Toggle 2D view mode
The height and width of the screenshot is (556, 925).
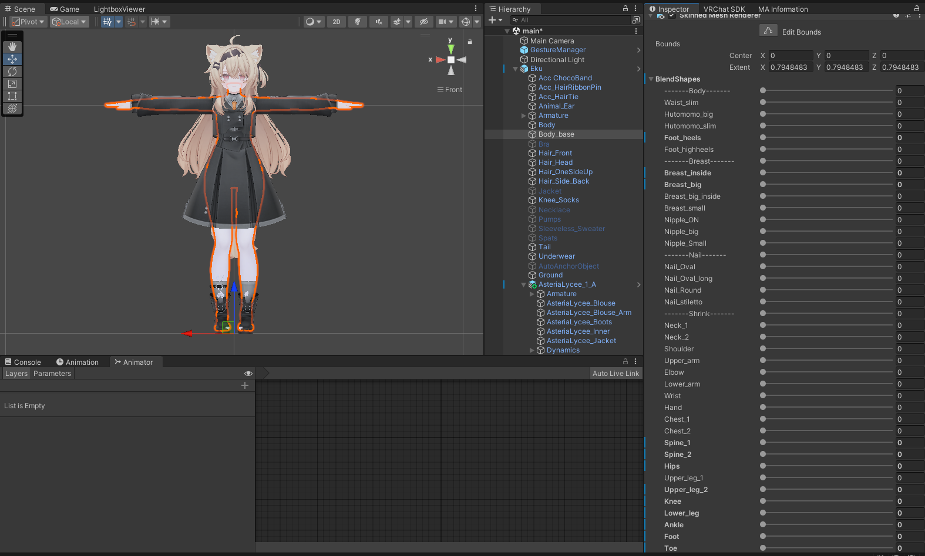tap(337, 22)
